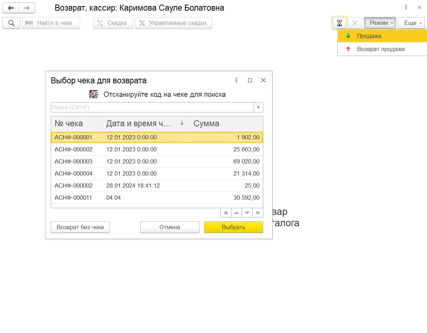The height and width of the screenshot is (333, 427).
Task: Close the main 'Возврат' window
Action: coord(419,7)
